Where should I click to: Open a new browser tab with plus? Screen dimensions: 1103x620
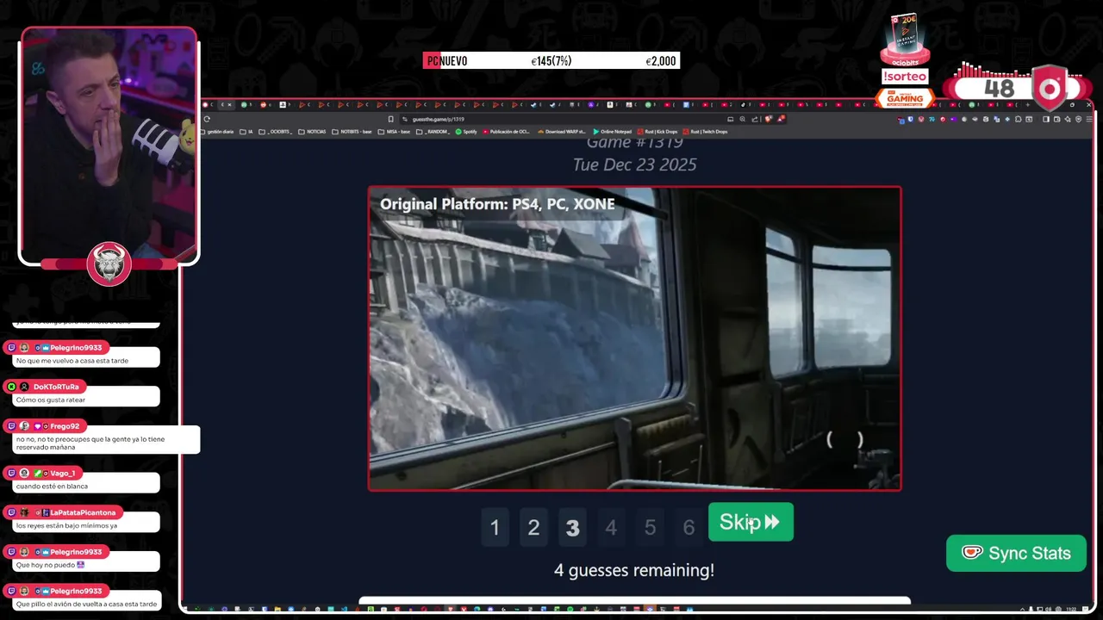click(x=1027, y=104)
